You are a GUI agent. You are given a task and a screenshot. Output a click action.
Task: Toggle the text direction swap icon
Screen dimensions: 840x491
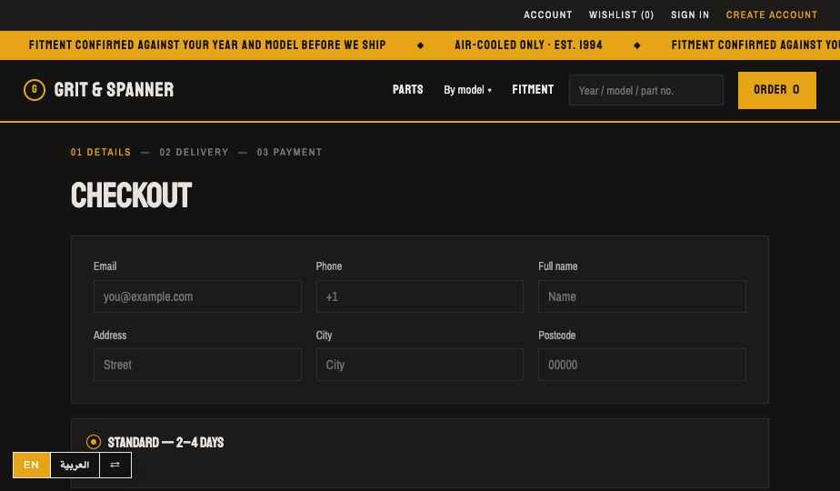(115, 465)
